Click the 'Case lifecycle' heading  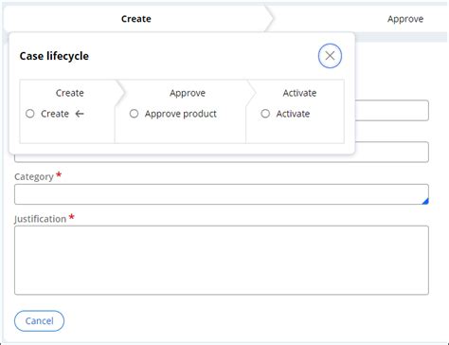[54, 56]
